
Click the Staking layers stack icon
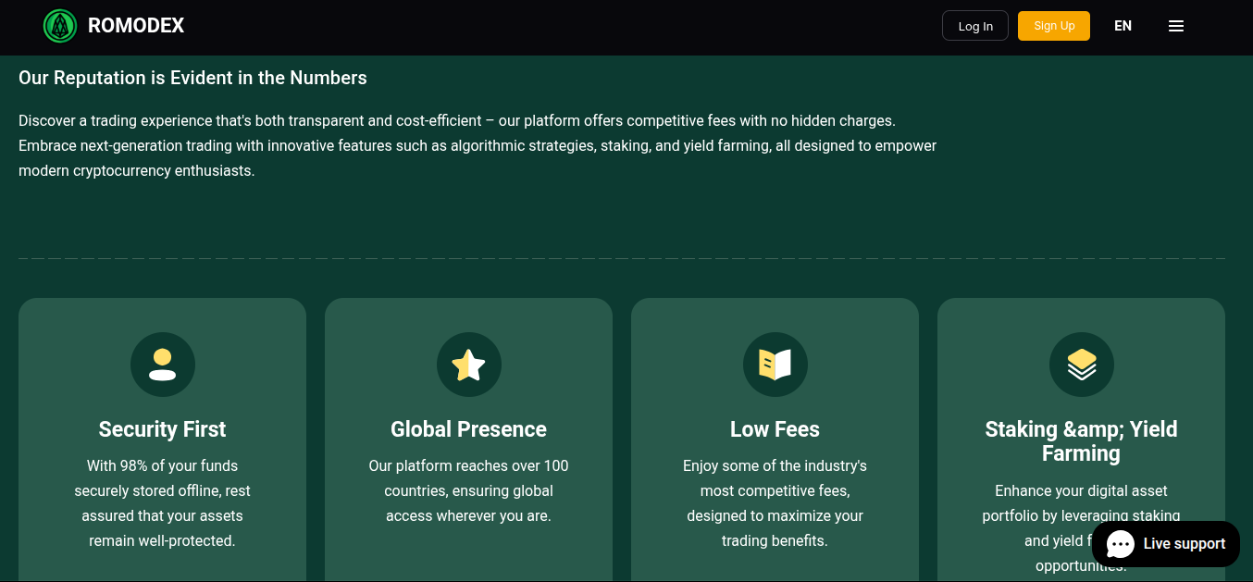[x=1081, y=365]
